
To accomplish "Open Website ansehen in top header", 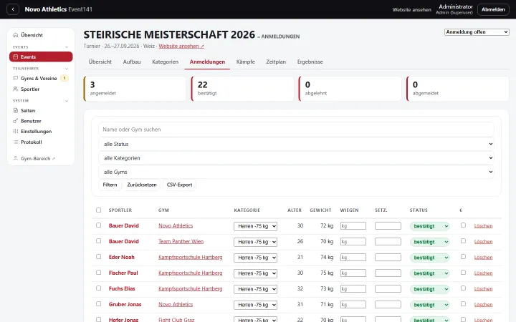I will pos(411,10).
